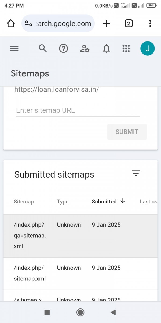
Task: Open users and permissions settings icon
Action: click(85, 48)
